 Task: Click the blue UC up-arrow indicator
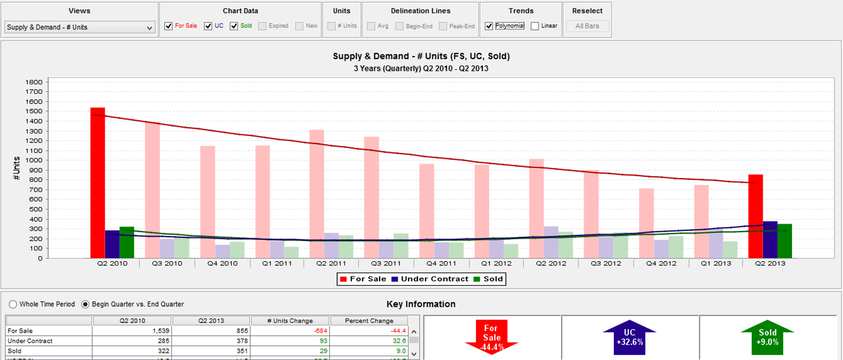click(x=629, y=337)
